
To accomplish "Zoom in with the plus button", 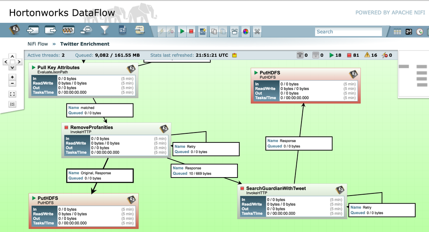I will [x=12, y=77].
